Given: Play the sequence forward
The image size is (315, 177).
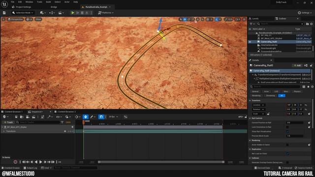Looking at the screenshot, I should (x=40, y=162).
